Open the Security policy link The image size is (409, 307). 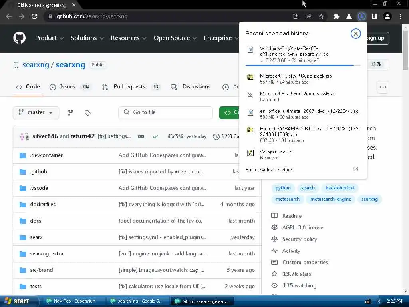point(300,239)
